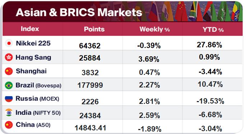Viewport: 246px width, 134px height.
Task: Select the Russia flag icon beside MOEX
Action: [9, 99]
